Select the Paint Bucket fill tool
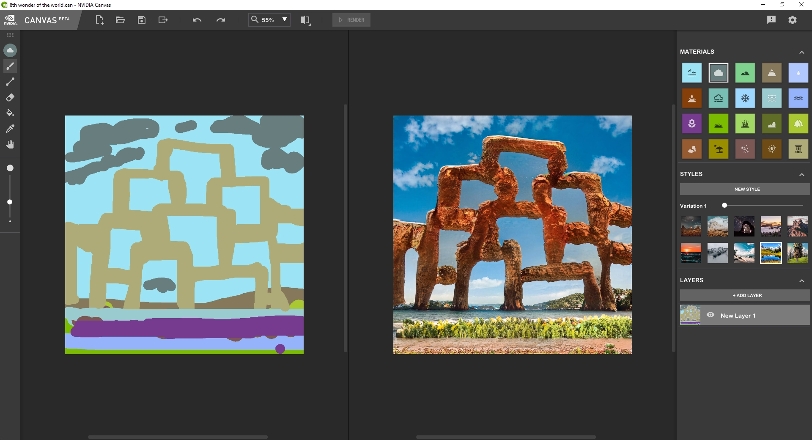 point(10,113)
